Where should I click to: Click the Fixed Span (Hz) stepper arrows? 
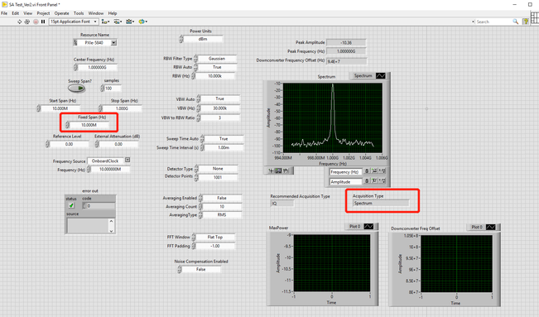coord(67,125)
